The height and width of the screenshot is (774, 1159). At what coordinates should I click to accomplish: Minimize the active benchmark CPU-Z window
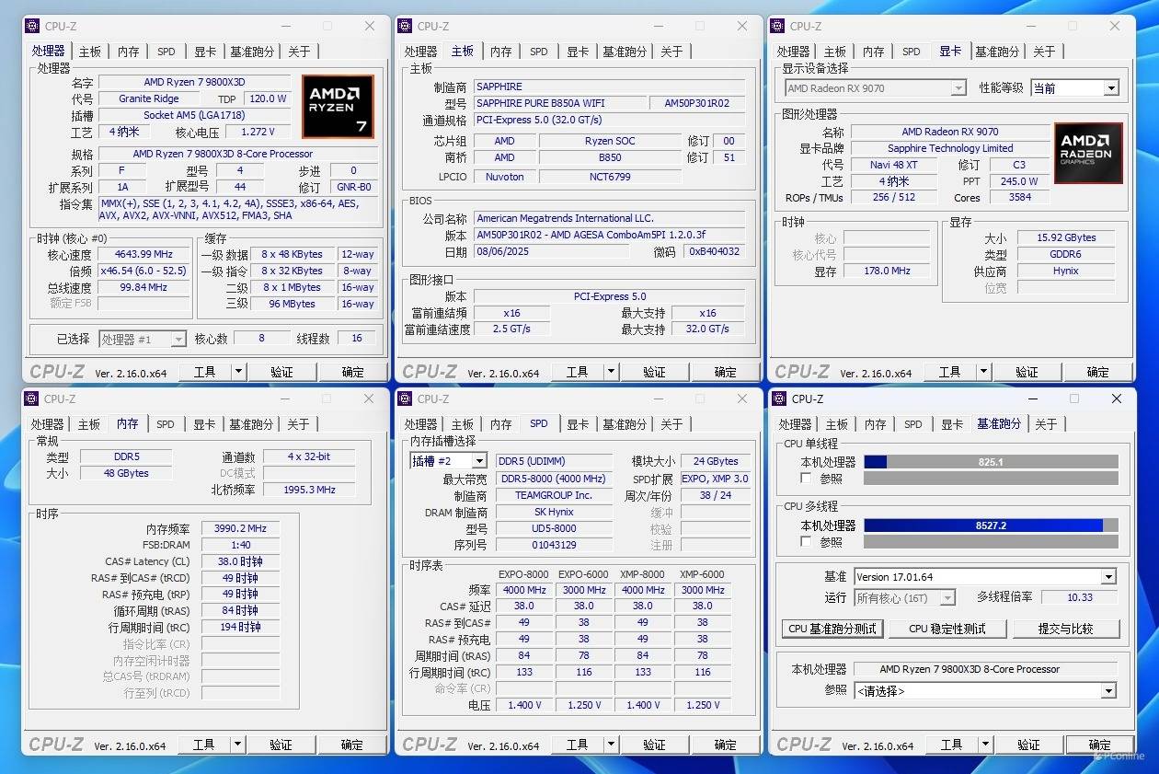[1031, 399]
